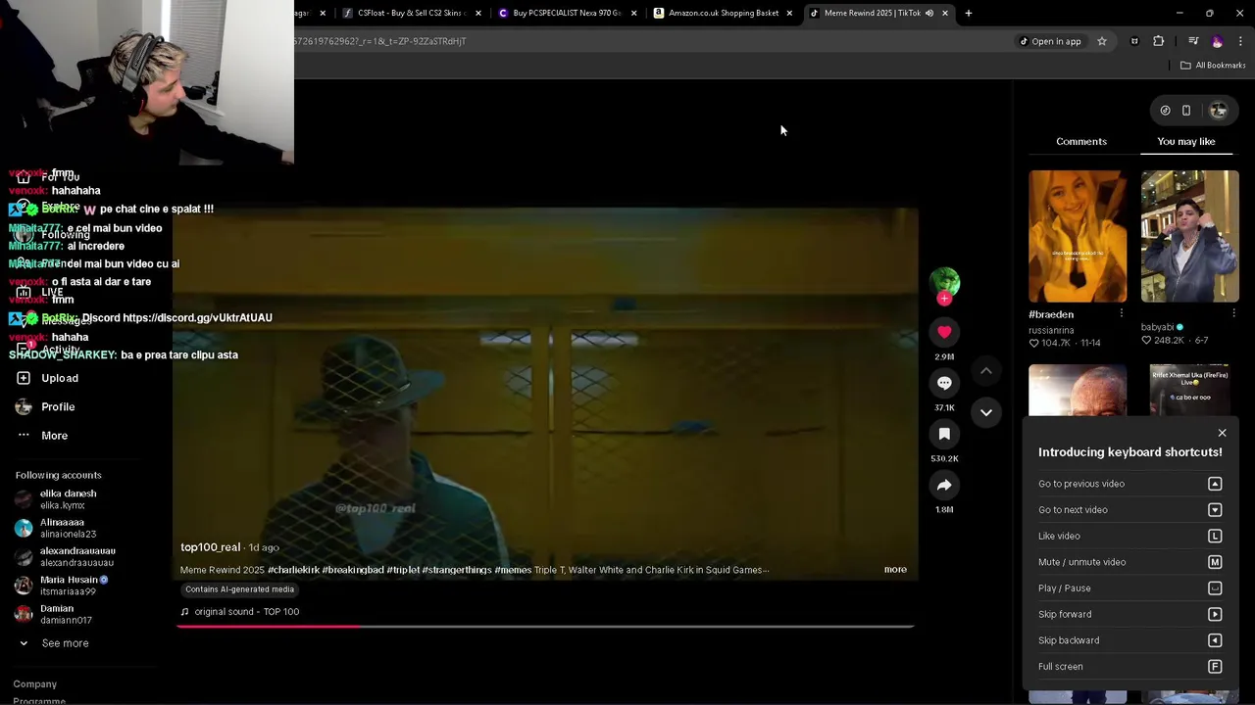Follow top100_real via the red plus badge
The height and width of the screenshot is (705, 1255).
tap(944, 299)
